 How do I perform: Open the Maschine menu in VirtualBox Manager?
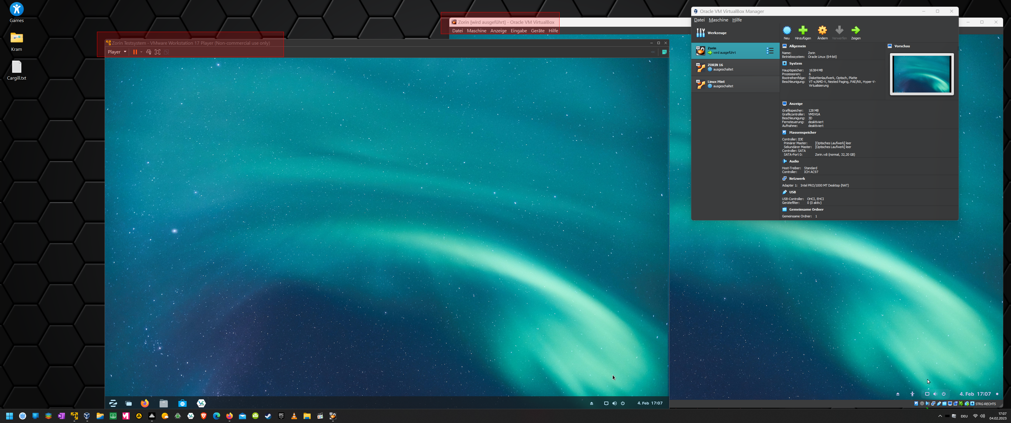718,20
